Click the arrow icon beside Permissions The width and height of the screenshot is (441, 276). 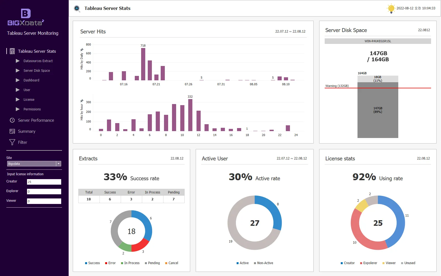[x=18, y=109]
